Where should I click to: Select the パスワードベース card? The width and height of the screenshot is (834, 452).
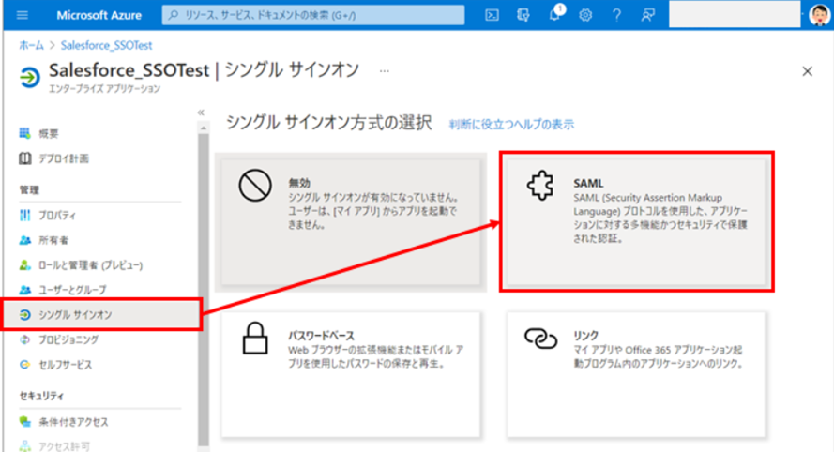click(351, 375)
